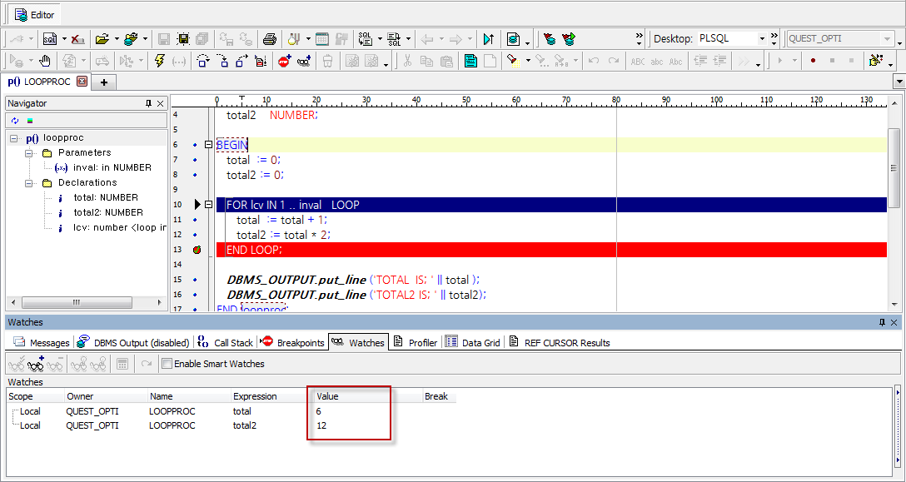The height and width of the screenshot is (482, 906).
Task: Collapse the Declarations tree node
Action: [x=30, y=183]
